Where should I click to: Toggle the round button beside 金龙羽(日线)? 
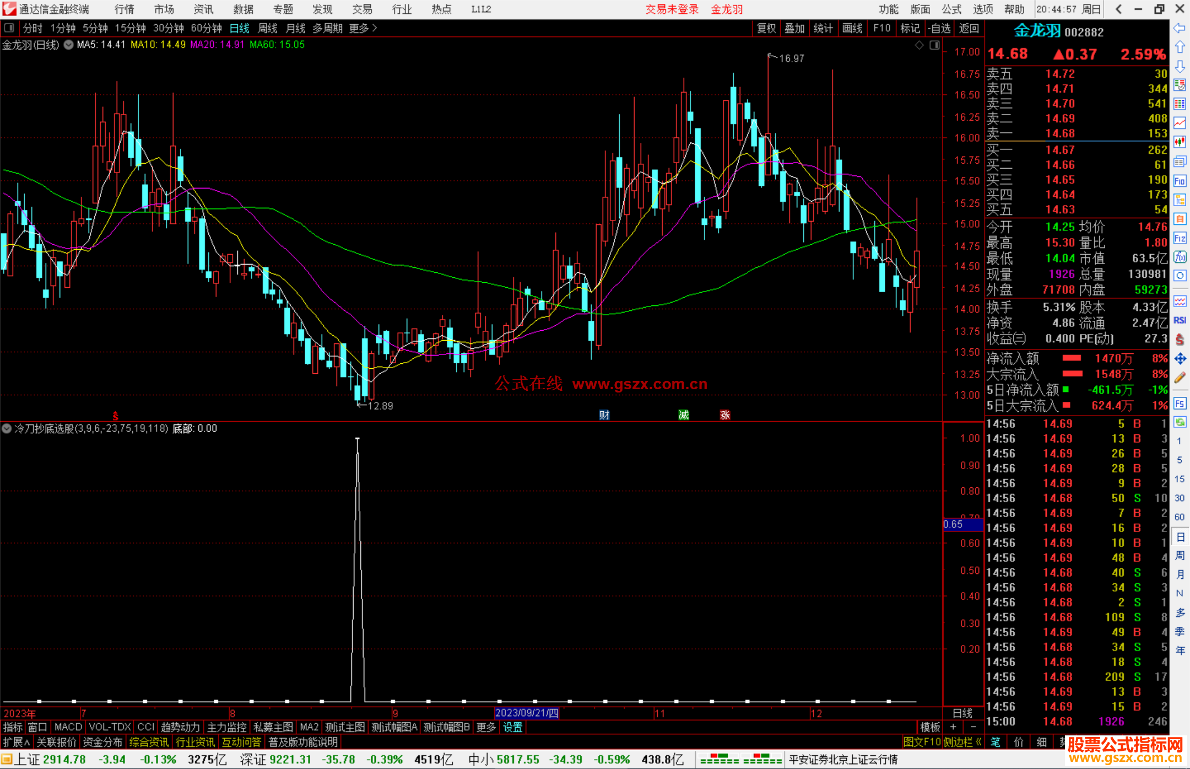pos(68,45)
